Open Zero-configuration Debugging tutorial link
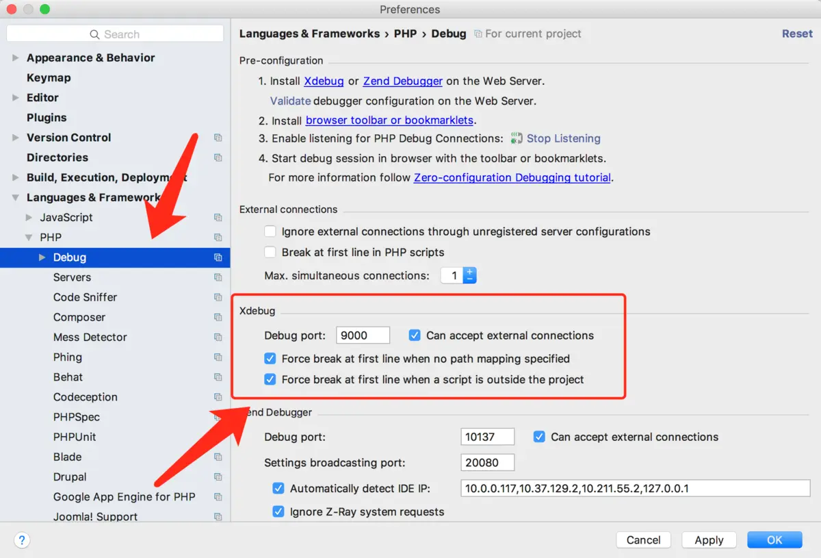The height and width of the screenshot is (558, 821). tap(512, 177)
